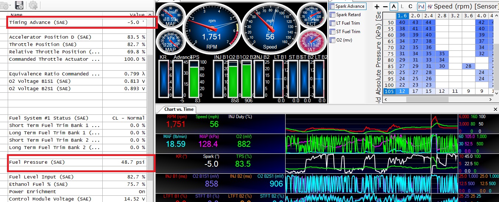Close the Chart vs. Time panel
This screenshot has height=202, width=499.
pos(495,110)
